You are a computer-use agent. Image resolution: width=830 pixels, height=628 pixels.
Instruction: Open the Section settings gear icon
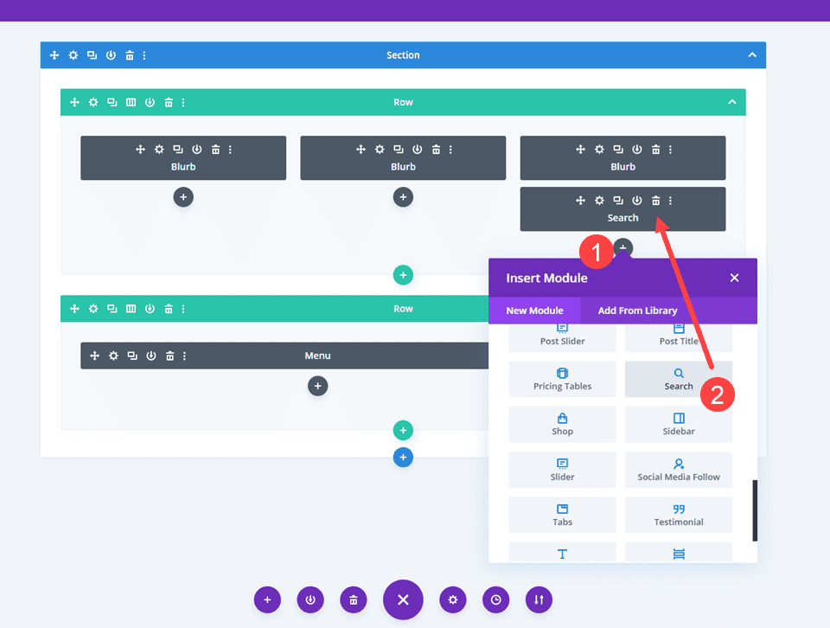click(73, 54)
